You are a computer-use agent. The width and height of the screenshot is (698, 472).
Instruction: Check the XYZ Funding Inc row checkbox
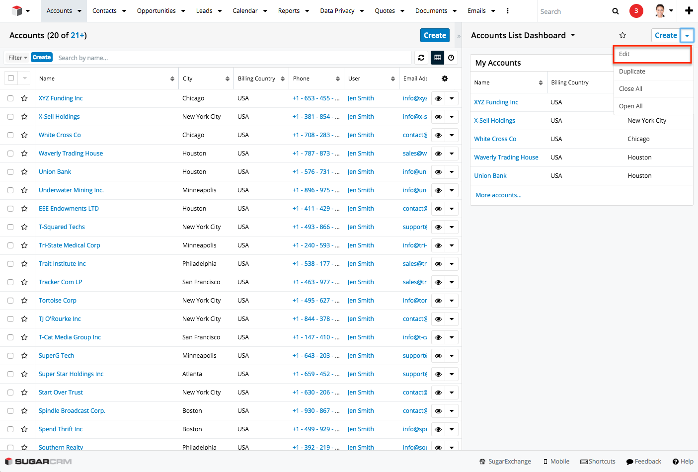click(10, 98)
